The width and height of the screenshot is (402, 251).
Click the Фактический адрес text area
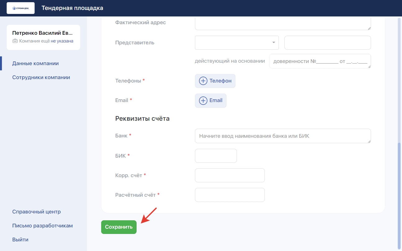coord(282,24)
